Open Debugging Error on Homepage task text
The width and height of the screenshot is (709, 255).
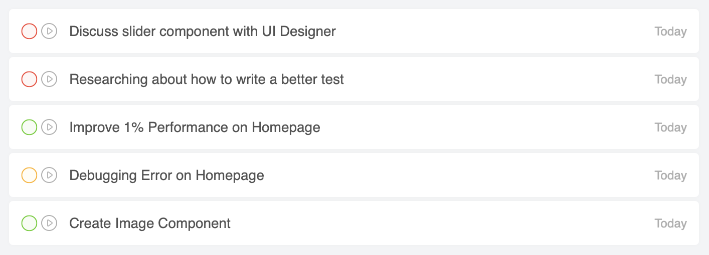pos(166,175)
